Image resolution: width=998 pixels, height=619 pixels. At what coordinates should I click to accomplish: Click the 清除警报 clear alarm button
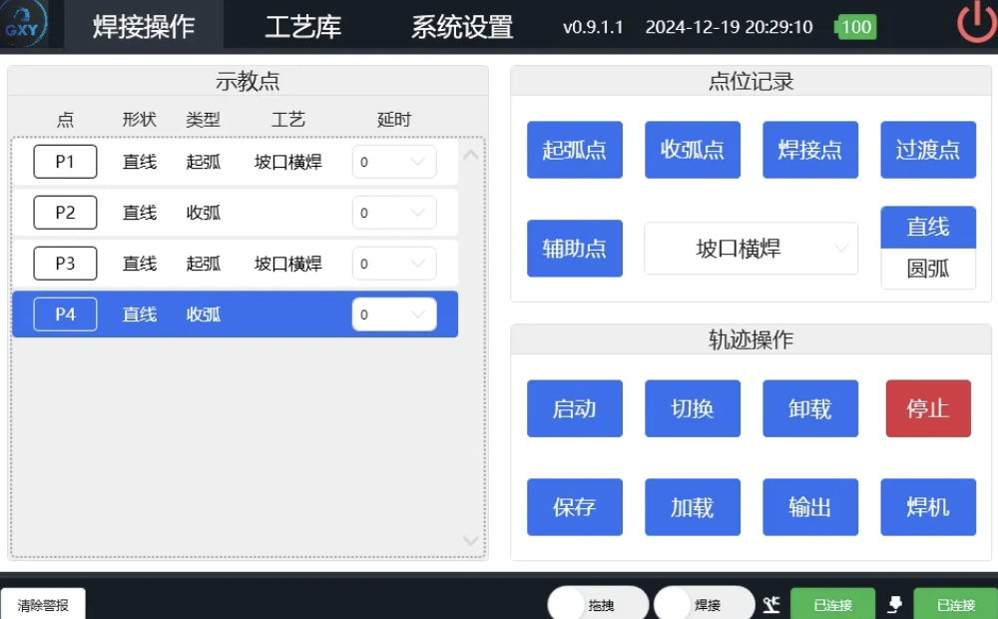point(43,604)
